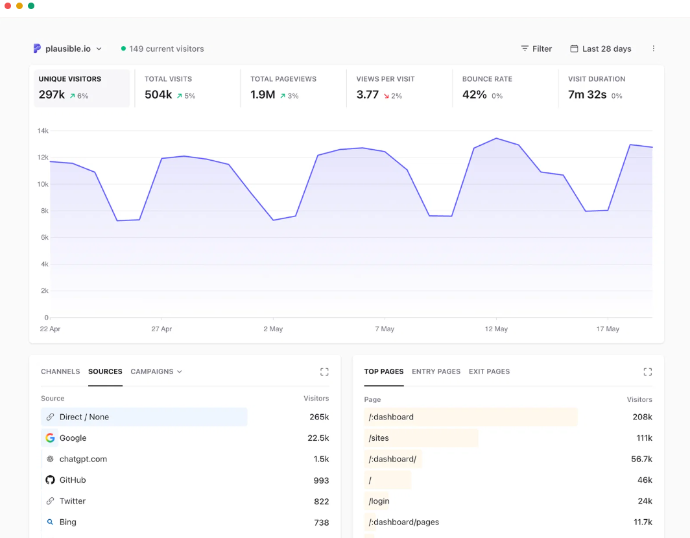This screenshot has width=690, height=538.
Task: Filter by the /login page
Action: [379, 501]
